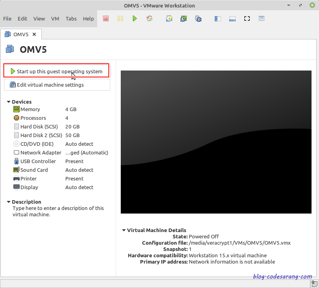Click the VM icon beside the OMV5 heading
Viewport: 319px width, 288px height.
coord(10,49)
